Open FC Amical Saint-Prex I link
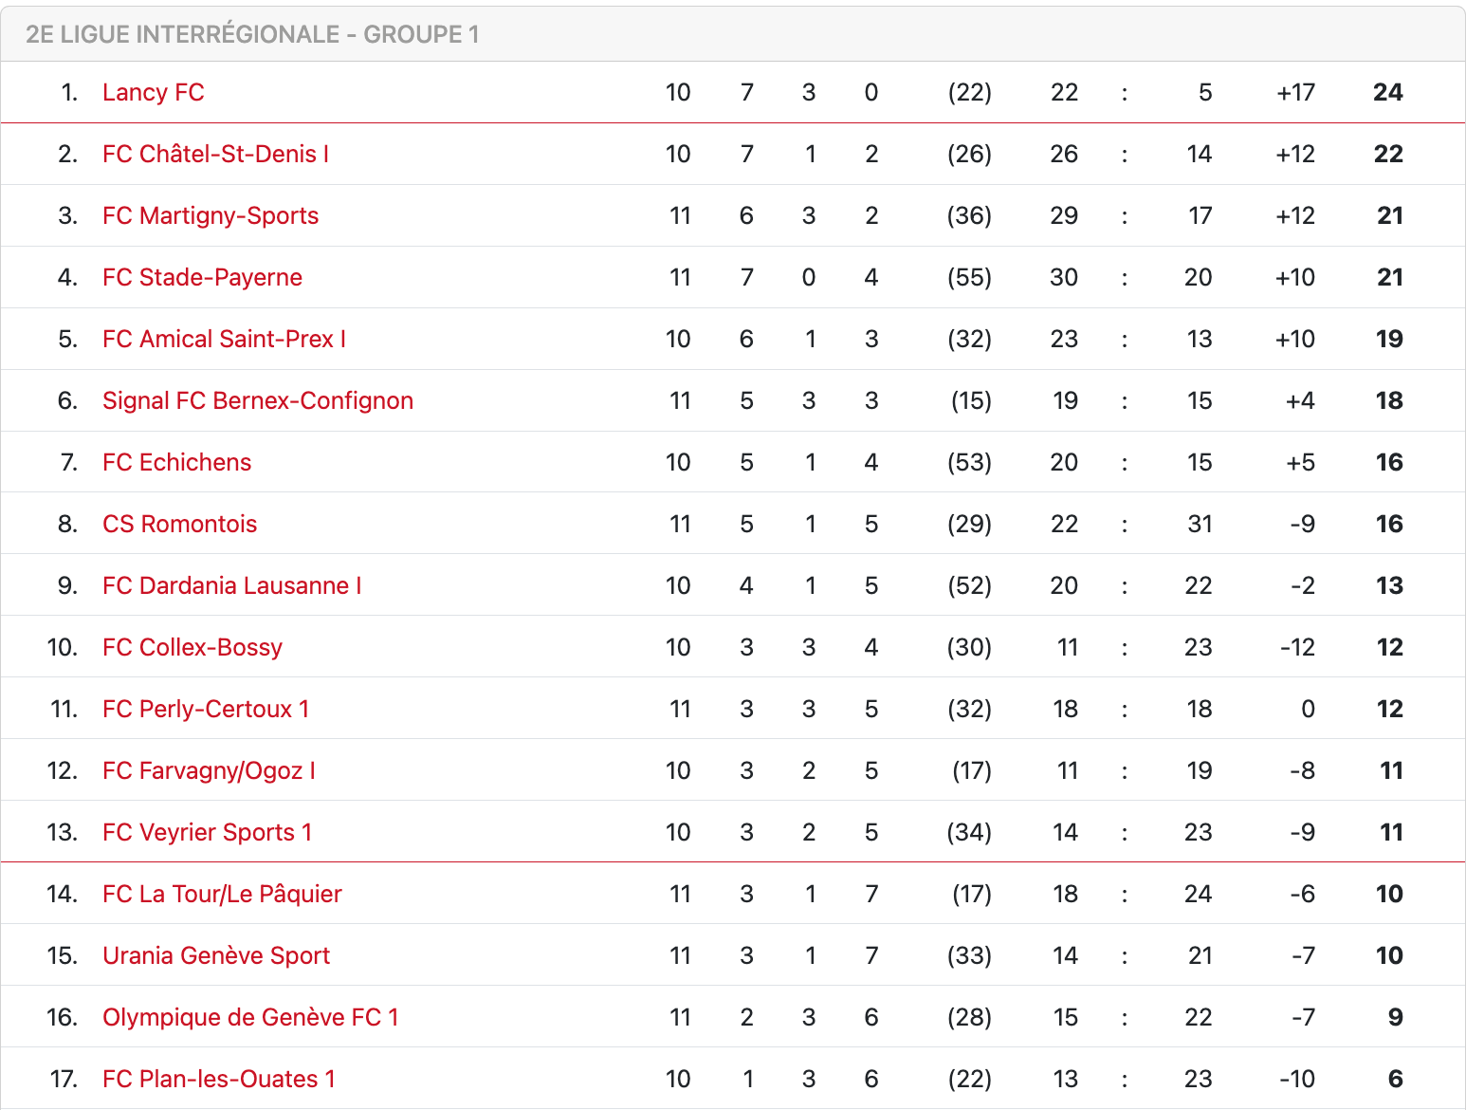Viewport: 1466px width, 1110px height. tap(224, 339)
